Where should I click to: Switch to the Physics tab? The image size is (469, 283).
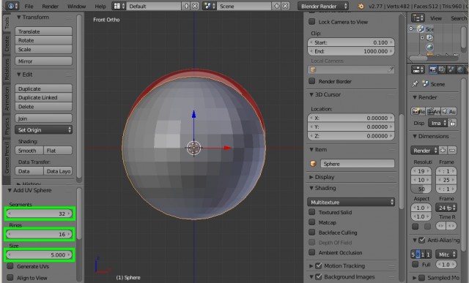[x=7, y=125]
